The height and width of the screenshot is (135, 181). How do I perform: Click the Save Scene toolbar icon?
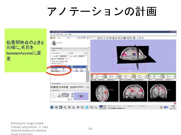54,38
